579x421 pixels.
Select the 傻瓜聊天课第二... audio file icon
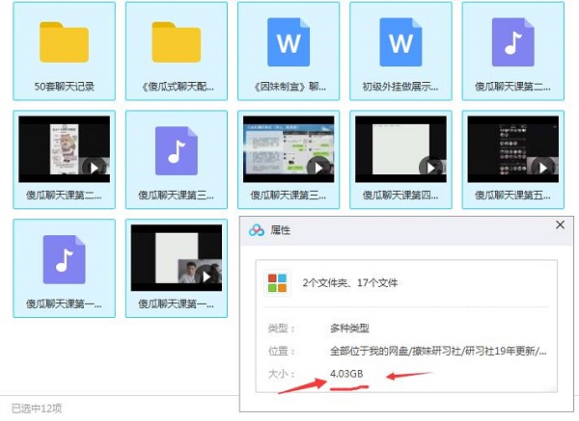pos(513,42)
